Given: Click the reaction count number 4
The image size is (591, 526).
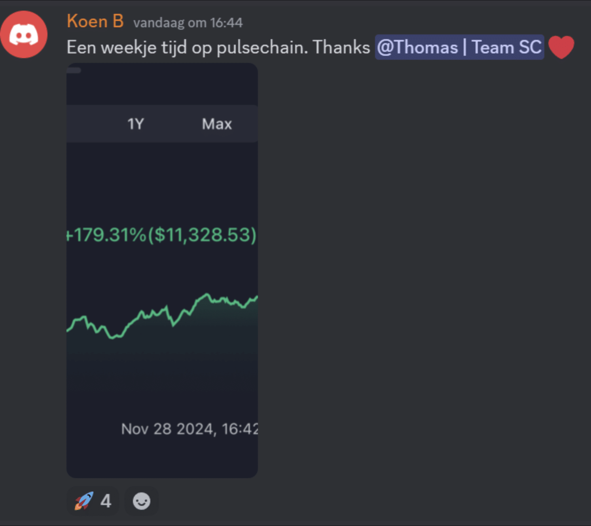Looking at the screenshot, I should (106, 501).
